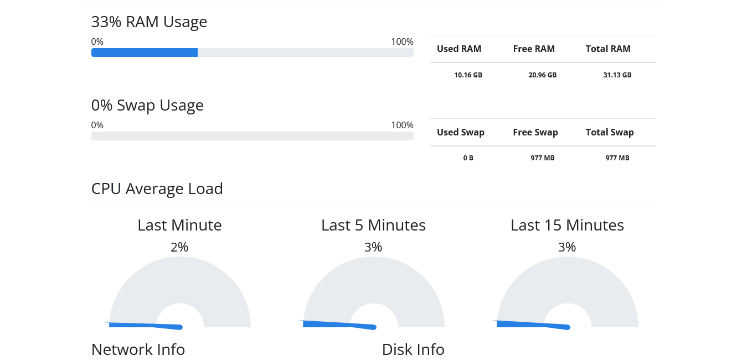747x361 pixels.
Task: Select the Free RAM column header
Action: click(x=534, y=49)
